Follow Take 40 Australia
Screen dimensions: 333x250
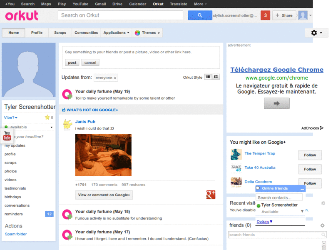pos(310,169)
